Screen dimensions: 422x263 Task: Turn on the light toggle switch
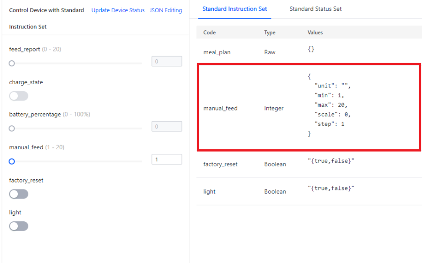[x=19, y=226]
